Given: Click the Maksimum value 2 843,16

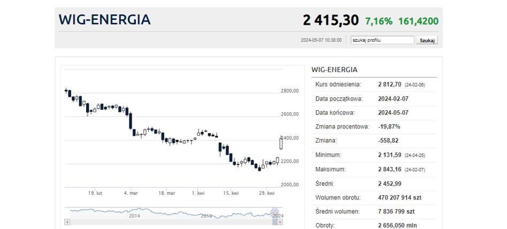Looking at the screenshot, I should [390, 169].
